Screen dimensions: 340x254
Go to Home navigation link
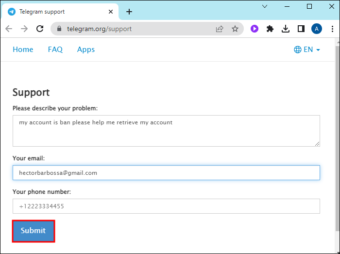point(23,50)
